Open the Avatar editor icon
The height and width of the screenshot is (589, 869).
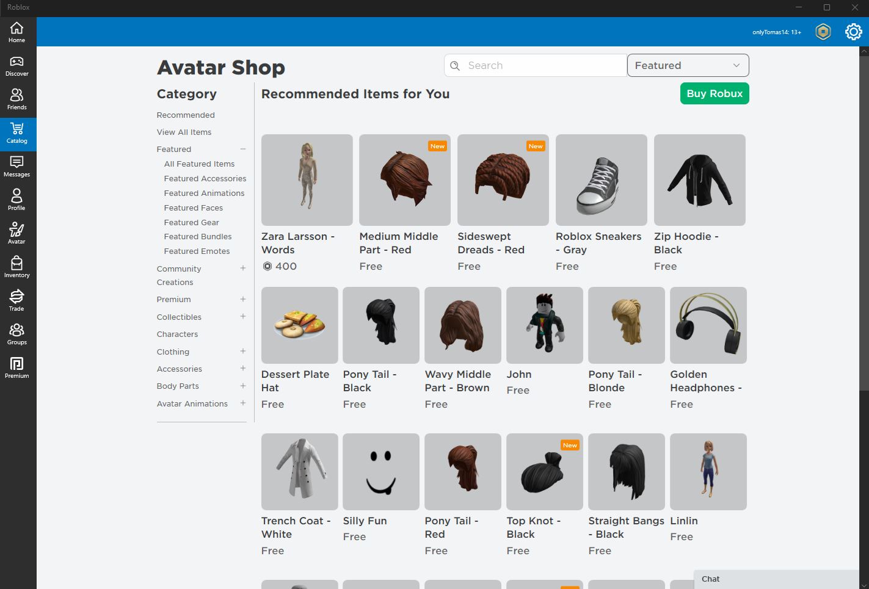[x=16, y=234]
